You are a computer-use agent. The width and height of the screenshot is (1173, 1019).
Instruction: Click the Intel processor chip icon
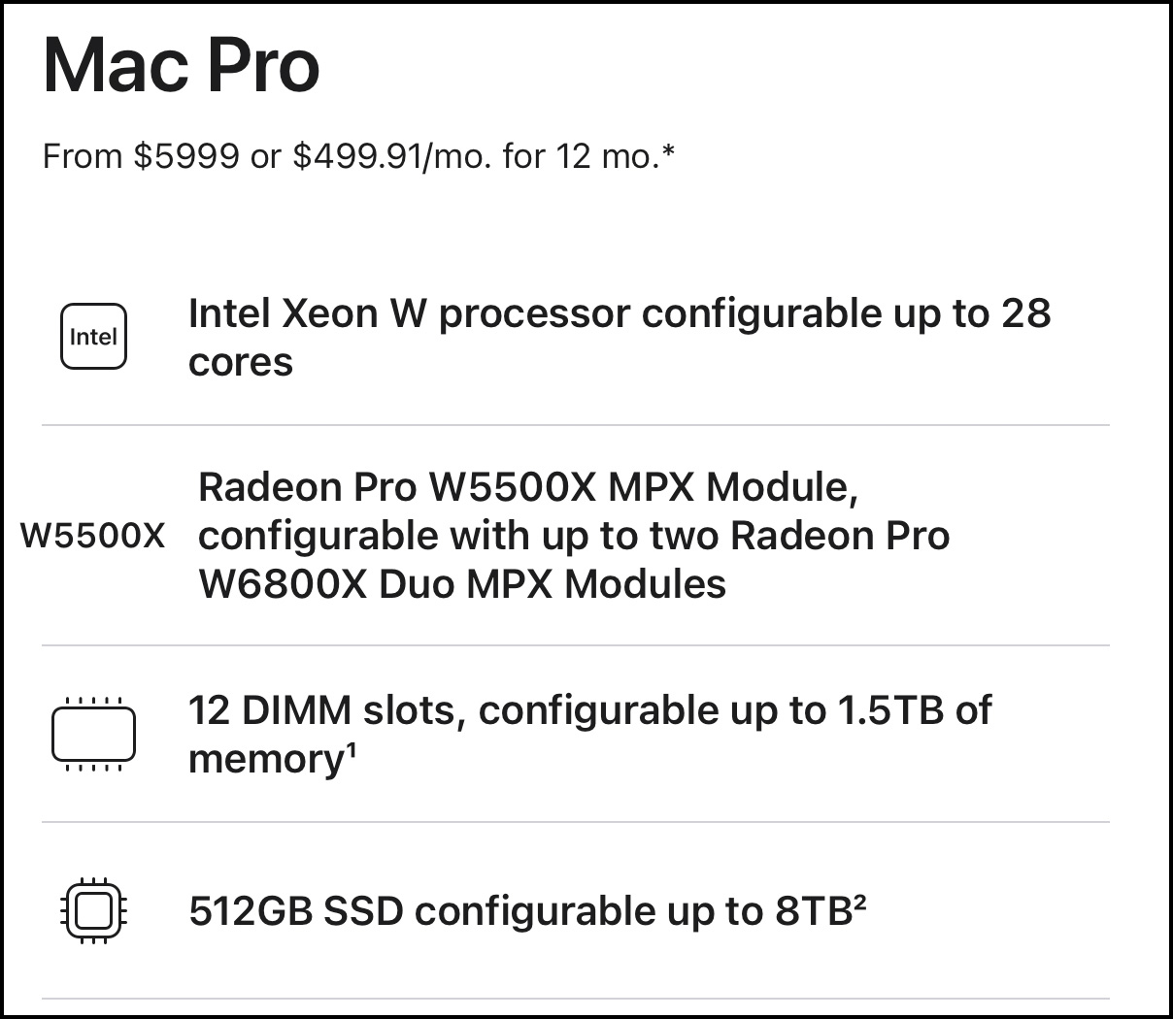pyautogui.click(x=93, y=337)
